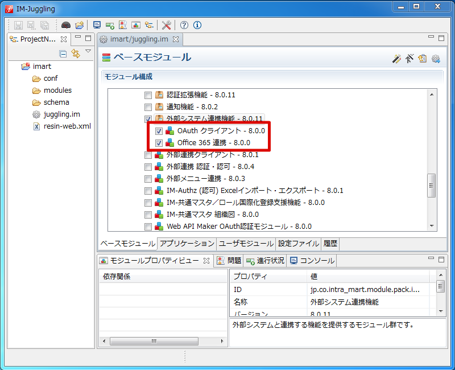Viewport: 455px width, 370px height.
Task: Click the gear settings icon in header
Action: tap(436, 59)
